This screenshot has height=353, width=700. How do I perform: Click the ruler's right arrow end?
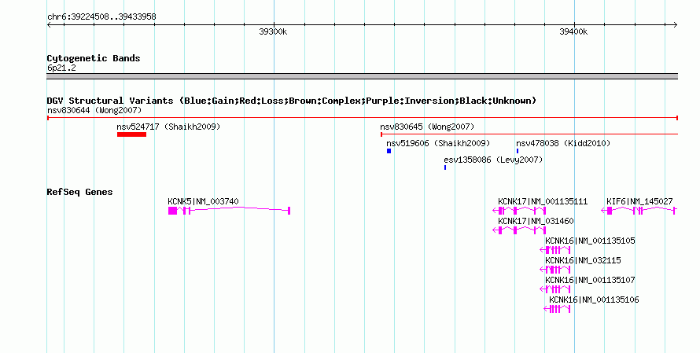(x=676, y=25)
